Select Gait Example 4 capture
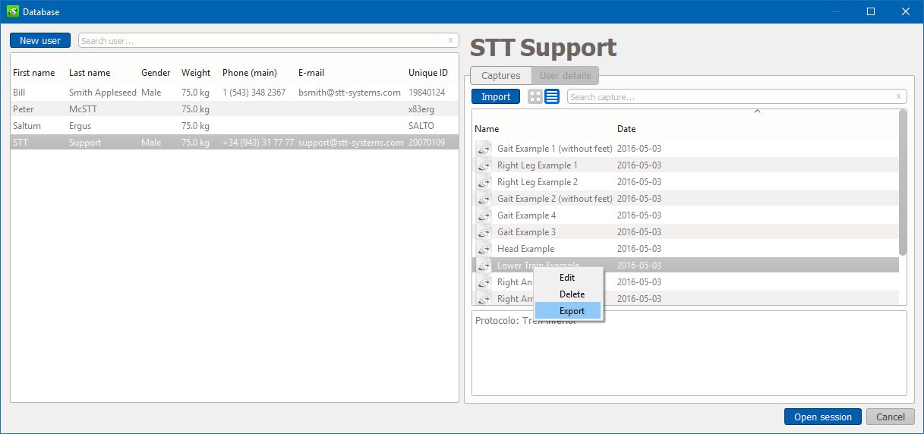This screenshot has width=924, height=434. [x=686, y=215]
